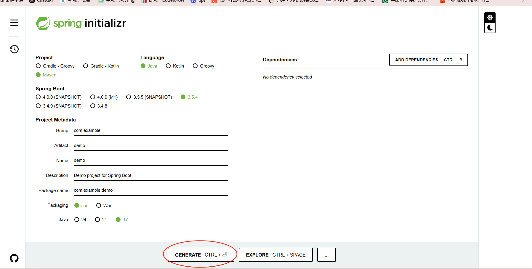Open the three-dots share button
Screen dimensions: 532x269
[326, 255]
